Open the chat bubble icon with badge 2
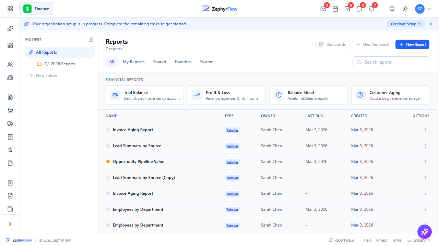 pos(359,9)
